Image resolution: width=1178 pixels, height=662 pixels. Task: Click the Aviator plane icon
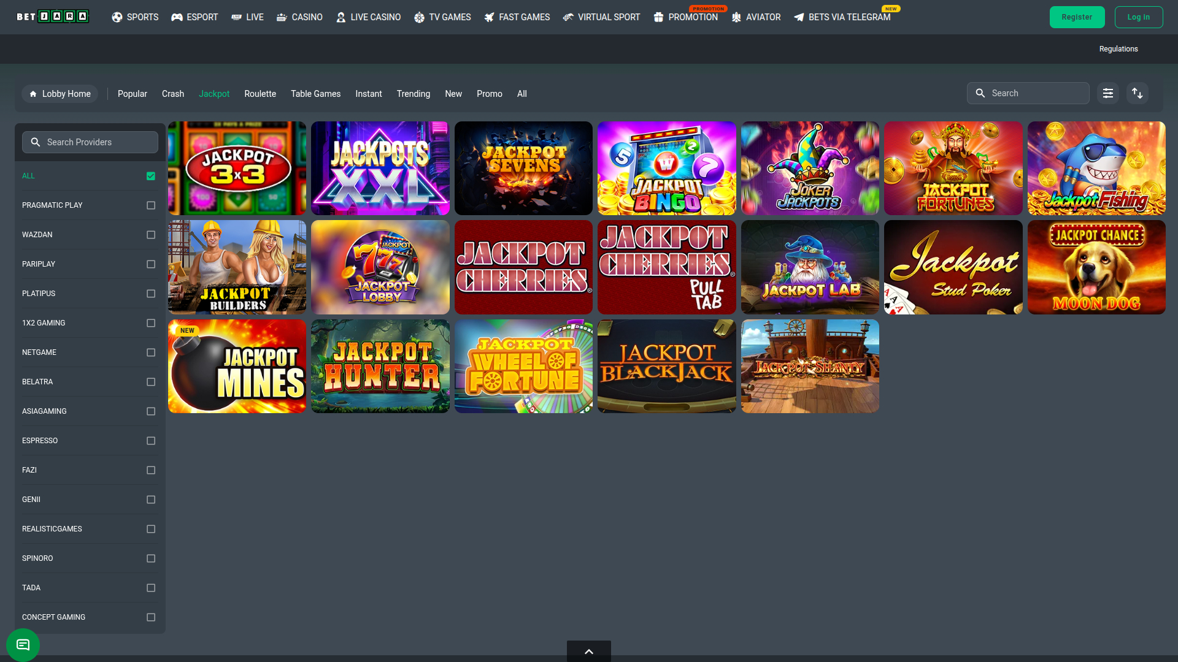(x=736, y=17)
